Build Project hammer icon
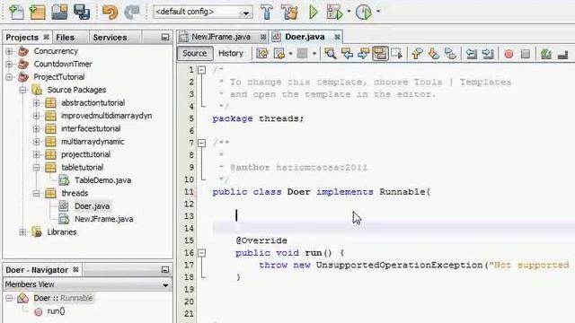 tap(267, 12)
